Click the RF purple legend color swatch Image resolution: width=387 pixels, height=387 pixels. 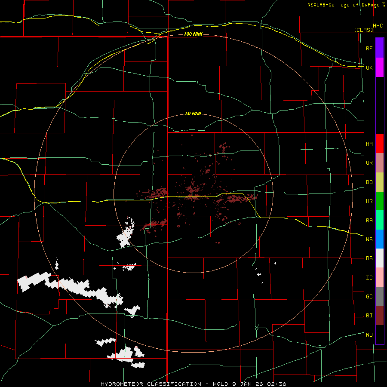(x=380, y=48)
